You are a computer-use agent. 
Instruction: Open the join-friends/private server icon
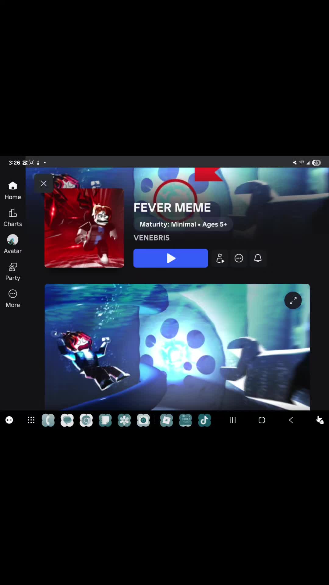220,258
